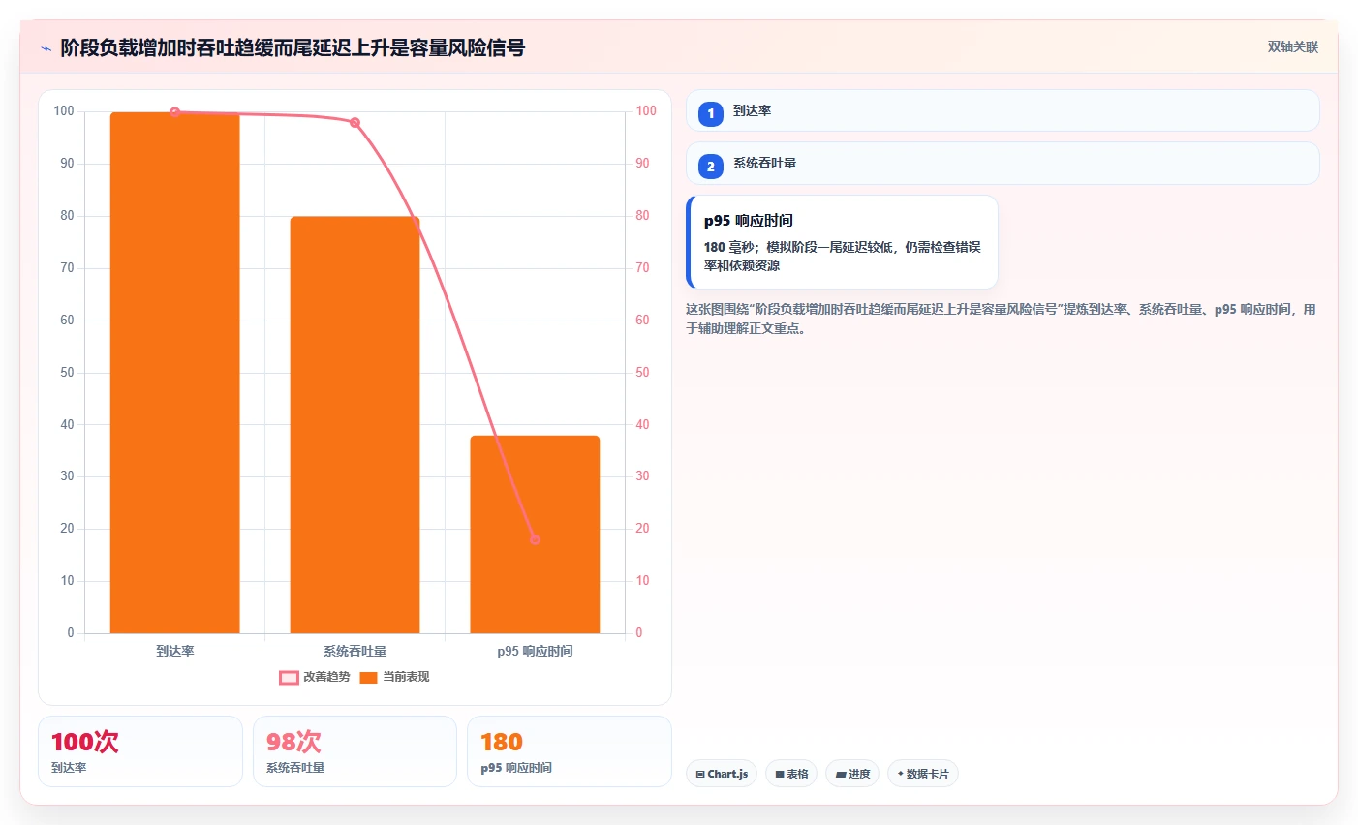Viewport: 1358px width, 825px height.
Task: Toggle the 改善趋势 legend swatch
Action: [289, 677]
